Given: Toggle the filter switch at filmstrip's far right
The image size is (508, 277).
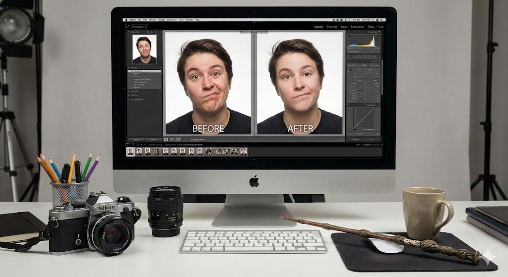Looking at the screenshot, I should click(x=381, y=144).
